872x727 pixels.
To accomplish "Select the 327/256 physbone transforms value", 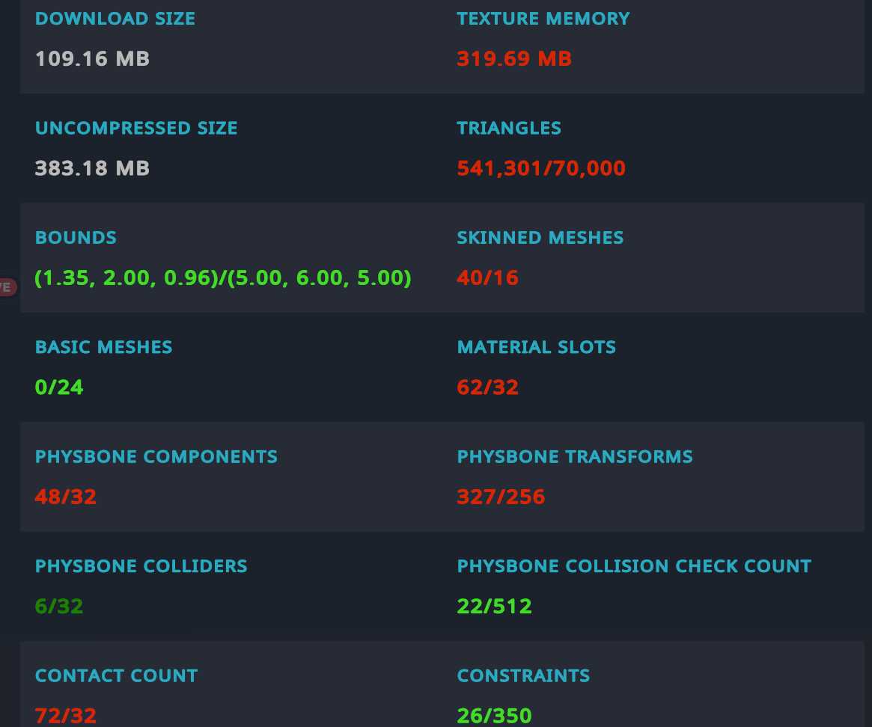I will [501, 497].
